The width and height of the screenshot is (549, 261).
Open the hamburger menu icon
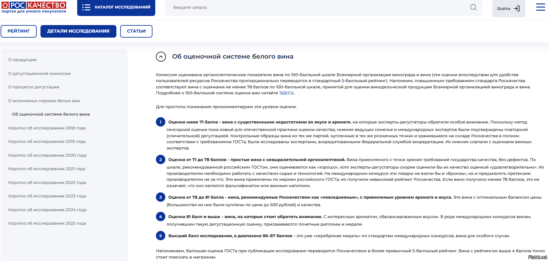pos(541,7)
